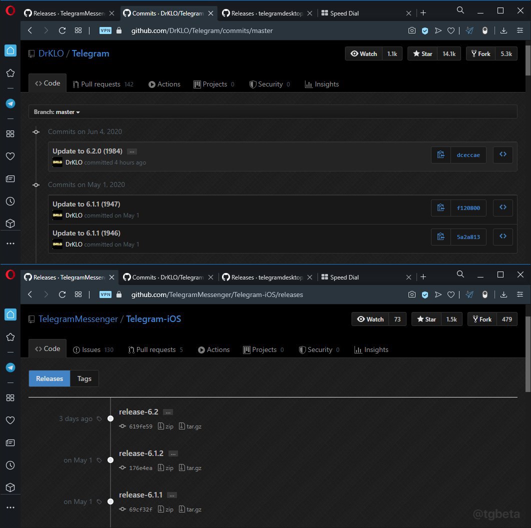Screen dimensions: 531x528
Task: Open Extensions cube icon in top sidebar
Action: [10, 223]
